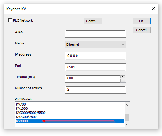This screenshot has width=162, height=136.
Task: Select KV1000 PLC model
Action: tap(70, 108)
